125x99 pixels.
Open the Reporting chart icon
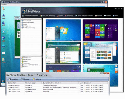(x=66, y=16)
